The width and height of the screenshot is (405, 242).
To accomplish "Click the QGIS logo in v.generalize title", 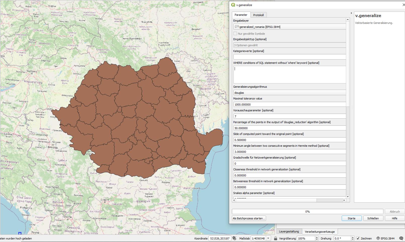I will 233,5.
